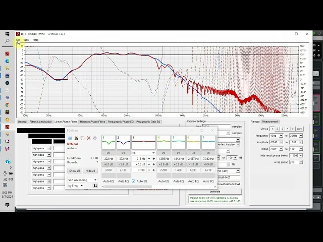Select filter 5 response thumbnail
This screenshot has width=323, height=242.
coord(179,142)
